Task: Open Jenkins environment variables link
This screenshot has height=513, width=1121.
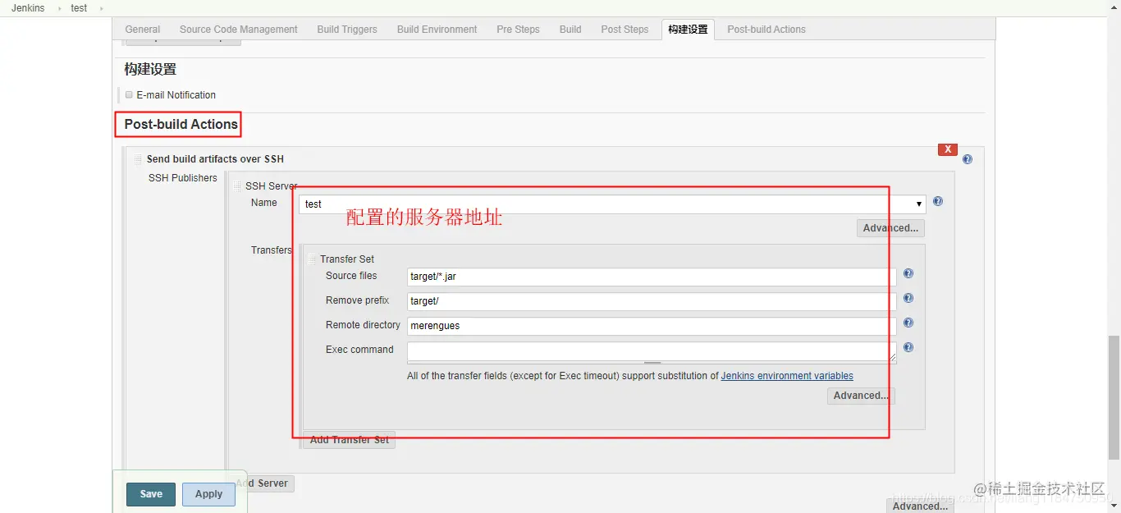Action: pyautogui.click(x=787, y=376)
